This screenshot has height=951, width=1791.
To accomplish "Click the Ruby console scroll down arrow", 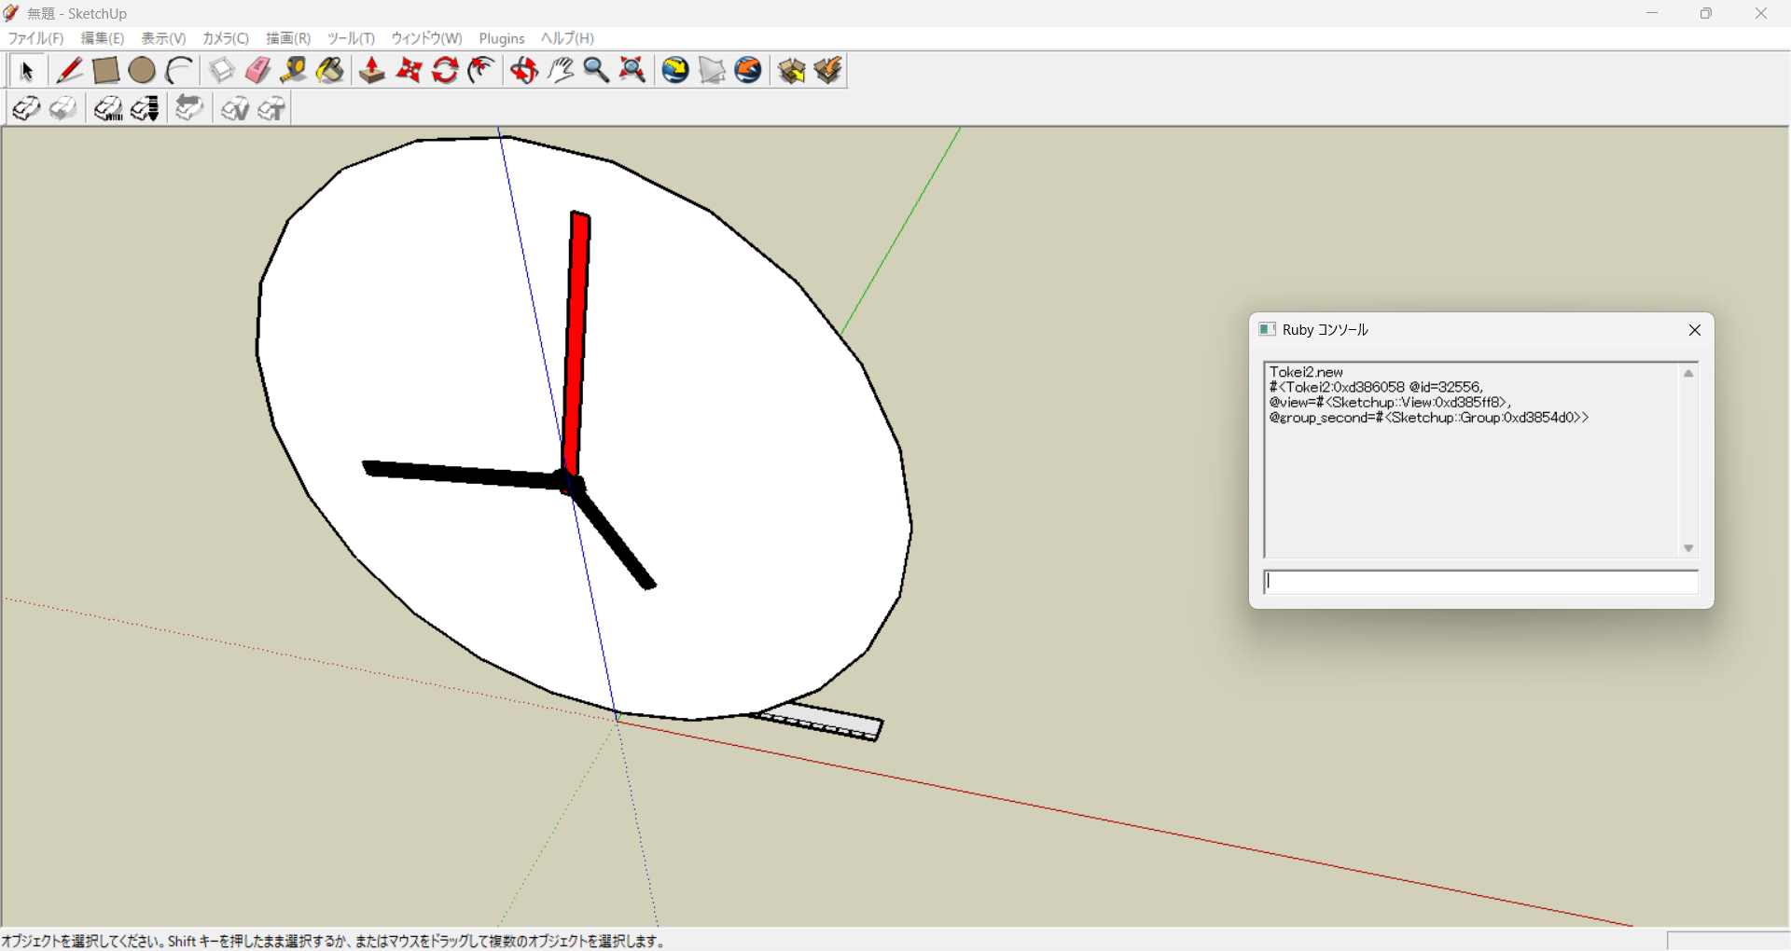I will click(1688, 548).
